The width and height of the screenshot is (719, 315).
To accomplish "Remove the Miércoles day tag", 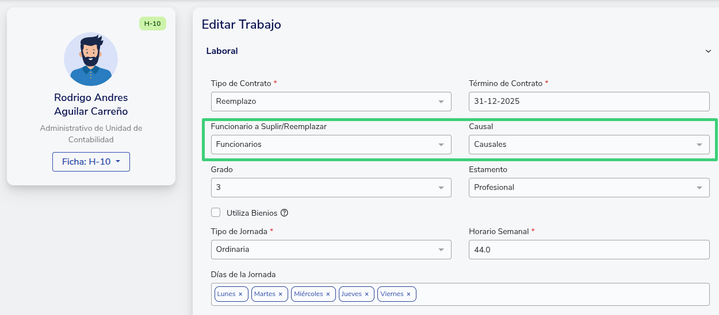I will click(x=328, y=294).
